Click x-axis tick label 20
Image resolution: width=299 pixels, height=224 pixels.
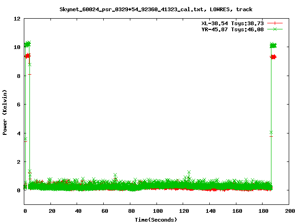click(x=52, y=211)
